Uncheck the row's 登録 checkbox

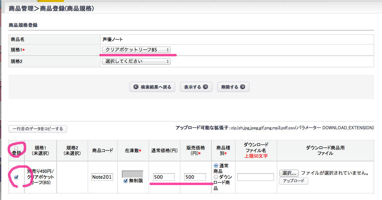click(x=16, y=177)
